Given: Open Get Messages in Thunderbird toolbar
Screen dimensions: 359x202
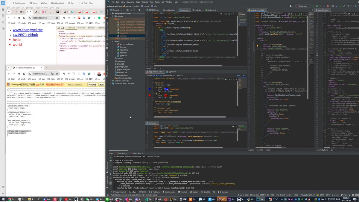Looking at the screenshot, I should tap(20, 3).
